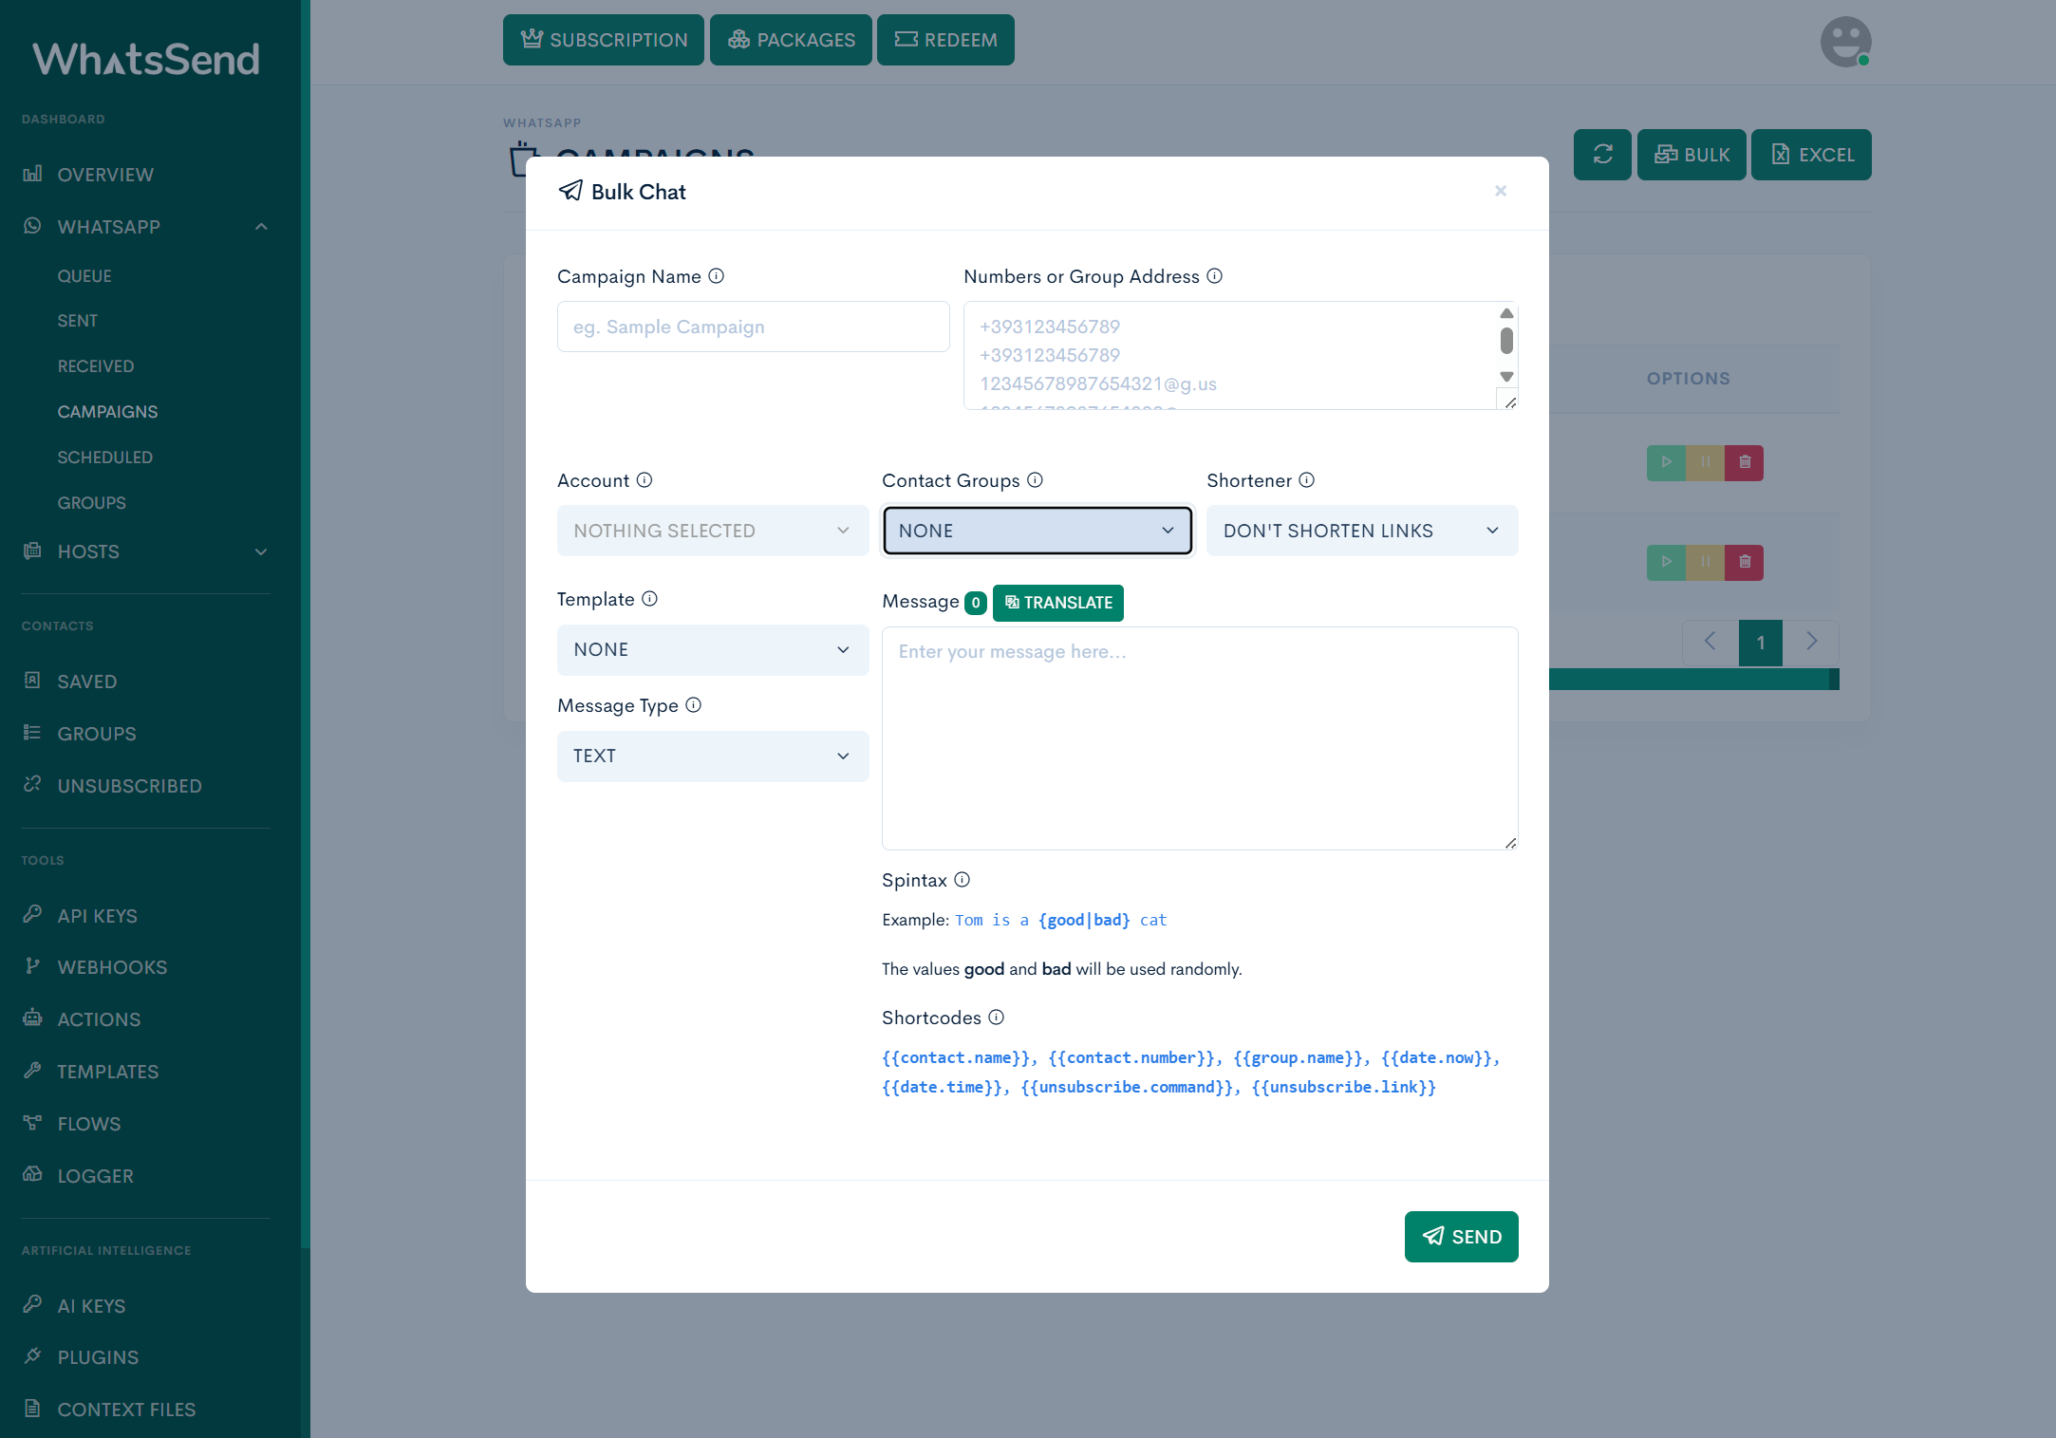Click the next page pagination arrow
Screen dimensions: 2056x1438
pyautogui.click(x=1811, y=643)
